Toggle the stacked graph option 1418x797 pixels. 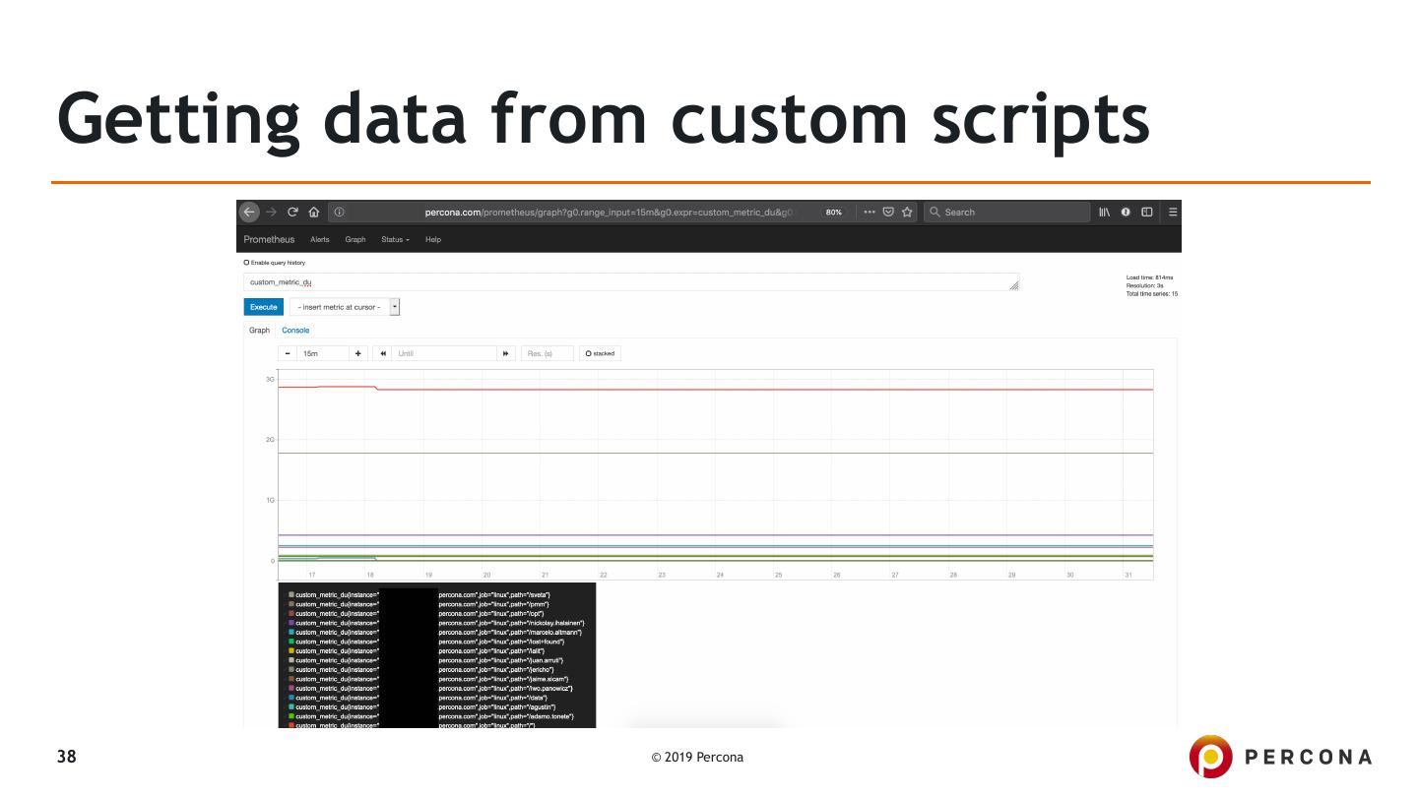tap(600, 353)
